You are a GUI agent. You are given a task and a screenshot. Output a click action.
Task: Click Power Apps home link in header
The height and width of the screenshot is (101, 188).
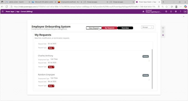click(10, 12)
